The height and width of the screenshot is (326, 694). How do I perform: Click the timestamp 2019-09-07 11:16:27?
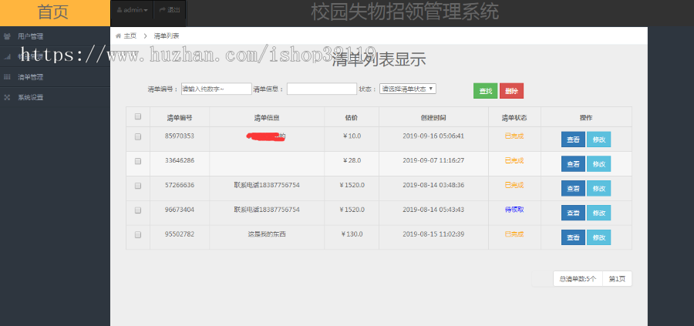[x=433, y=160]
